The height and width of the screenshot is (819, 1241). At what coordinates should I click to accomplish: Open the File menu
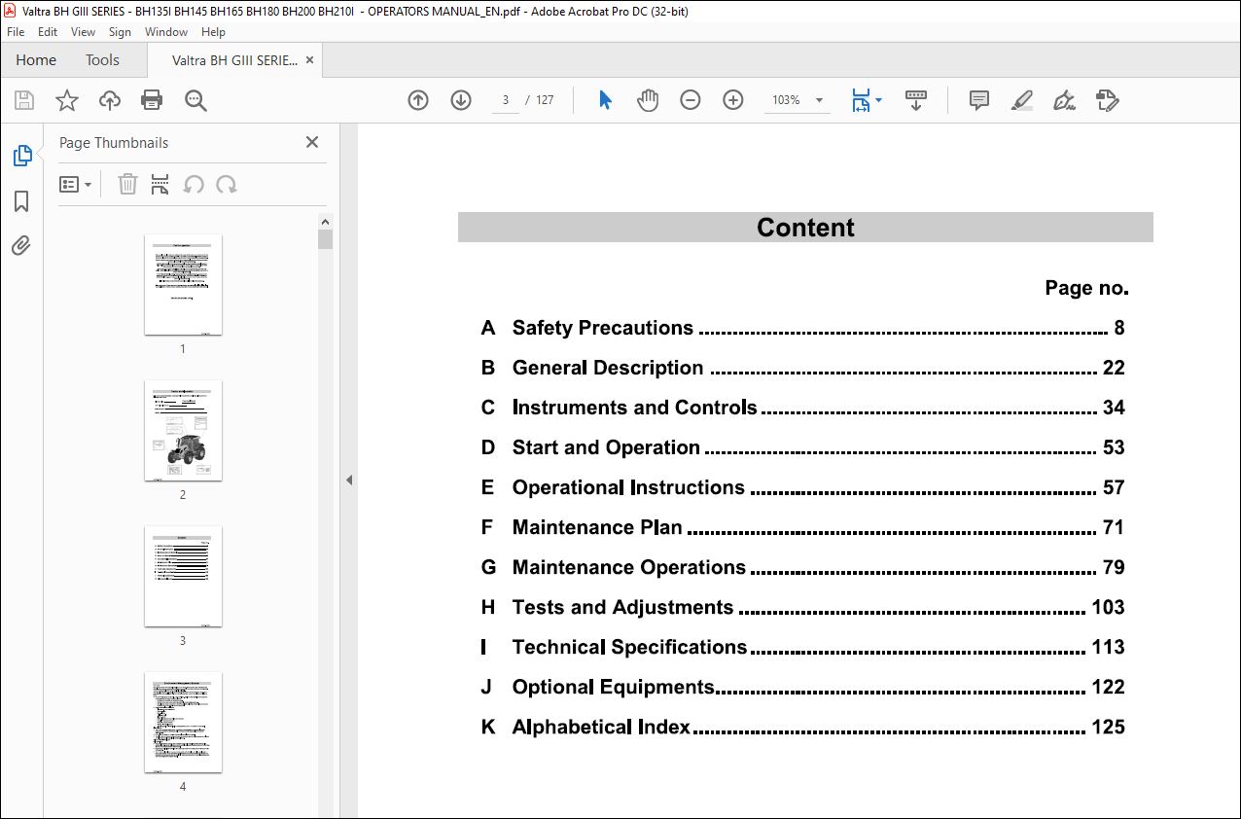click(x=16, y=32)
